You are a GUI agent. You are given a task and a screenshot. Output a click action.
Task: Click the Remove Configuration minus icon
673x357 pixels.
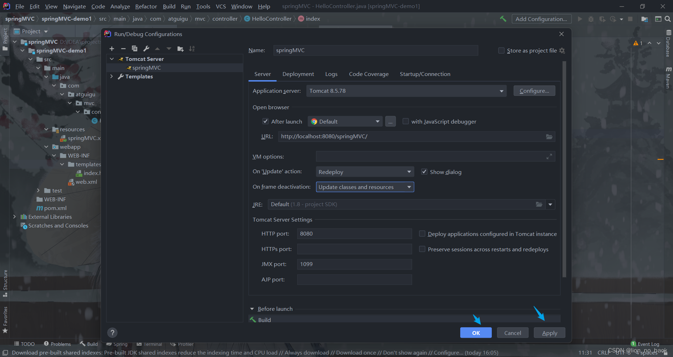coord(123,49)
